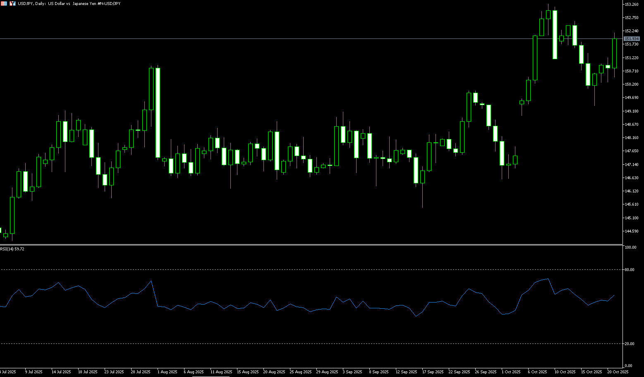Click the latest green candlestick on the chart
Screen dimensions: 644x377
(614, 53)
